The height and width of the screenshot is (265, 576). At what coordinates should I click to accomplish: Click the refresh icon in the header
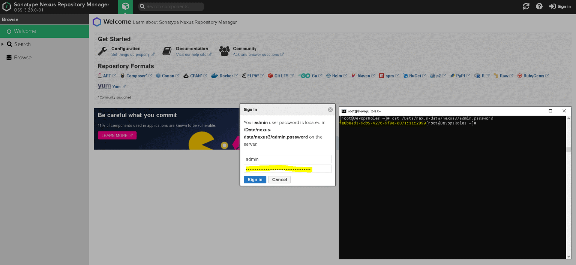point(526,6)
